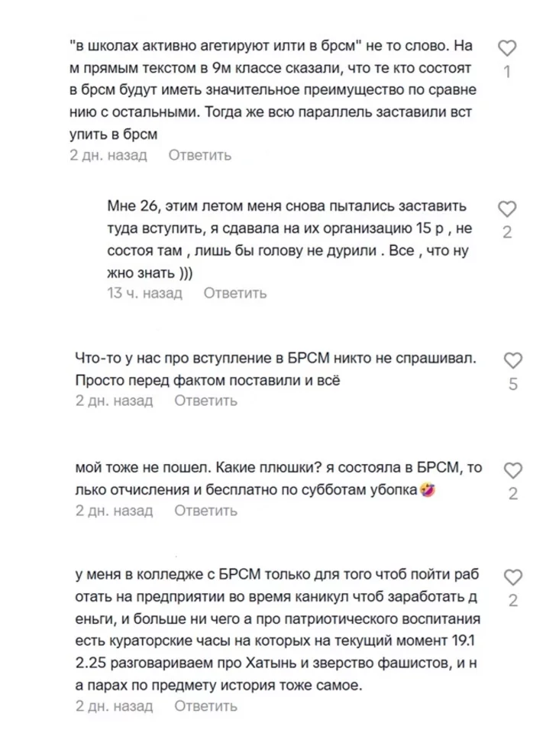The width and height of the screenshot is (559, 743).
Task: Click "2 дн. назад" under "Просто перед фактом" comment
Action: (115, 401)
